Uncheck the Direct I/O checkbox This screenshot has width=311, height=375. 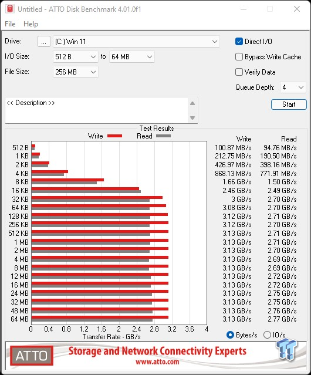239,42
